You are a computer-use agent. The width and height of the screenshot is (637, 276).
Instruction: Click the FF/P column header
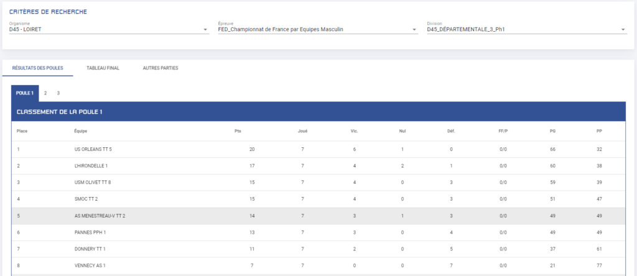click(503, 131)
